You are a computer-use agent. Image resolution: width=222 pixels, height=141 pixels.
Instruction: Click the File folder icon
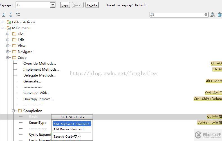point(14,34)
